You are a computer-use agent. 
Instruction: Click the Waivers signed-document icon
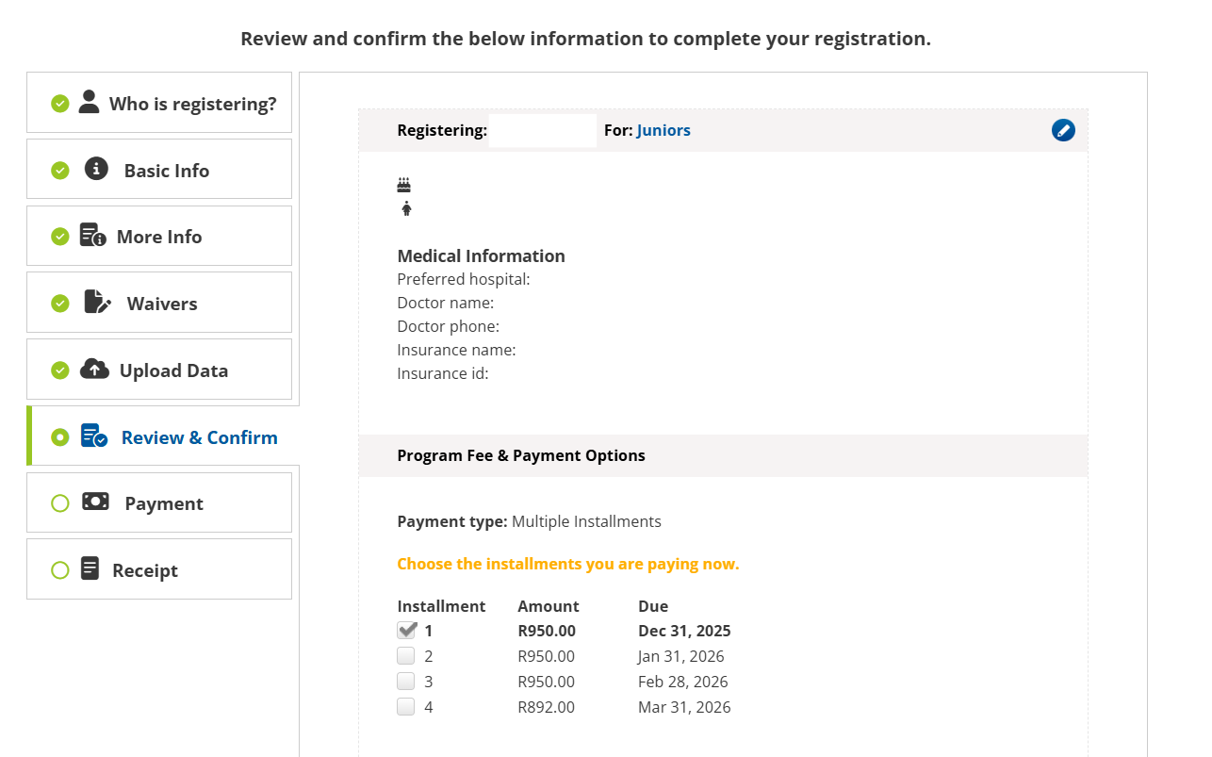[x=97, y=302]
